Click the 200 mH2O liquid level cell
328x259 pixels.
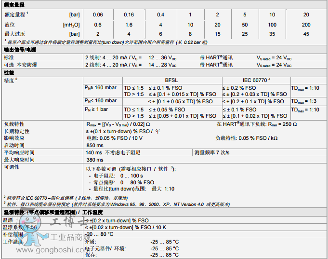[306, 25]
